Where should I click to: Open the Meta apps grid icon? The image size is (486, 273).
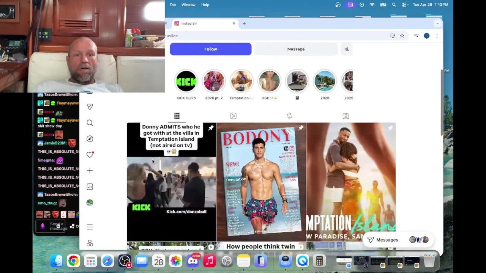[90, 243]
